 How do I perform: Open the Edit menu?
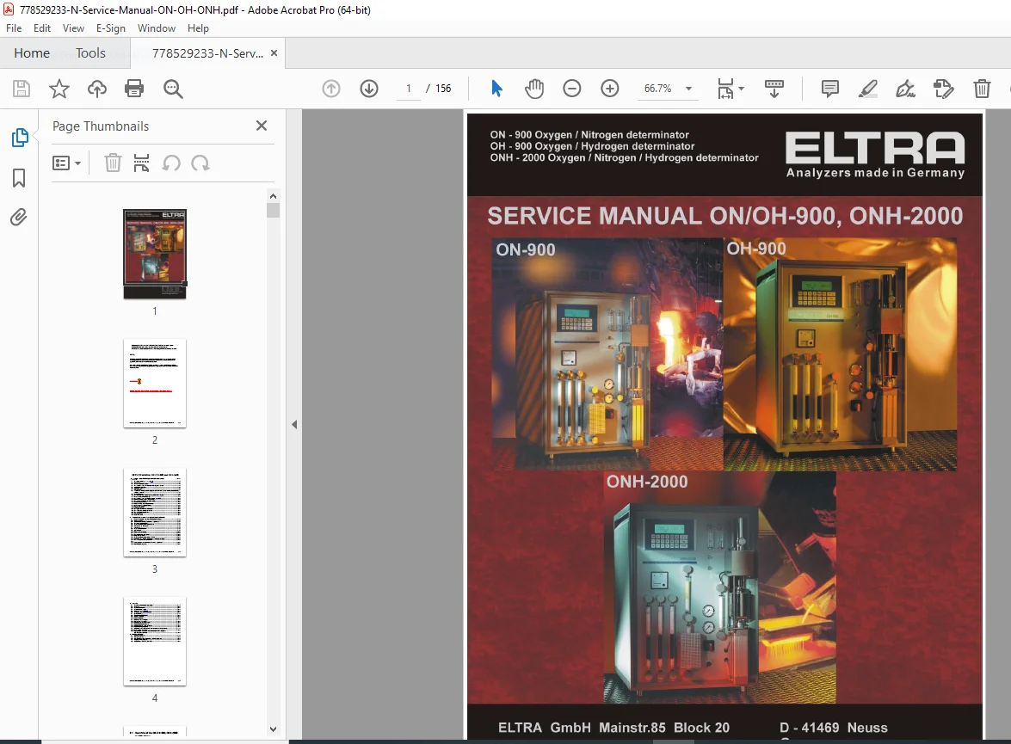pos(42,28)
